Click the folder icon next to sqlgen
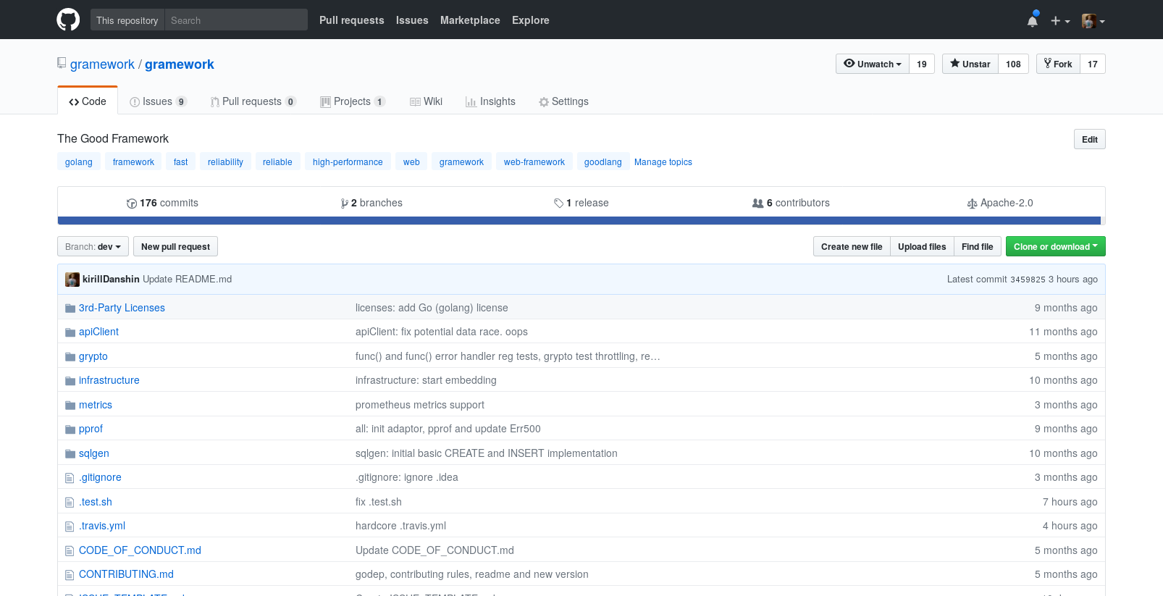This screenshot has width=1163, height=596. [70, 454]
